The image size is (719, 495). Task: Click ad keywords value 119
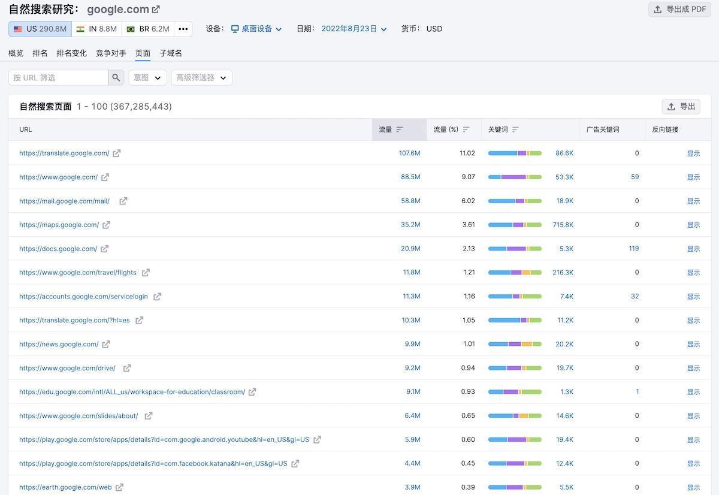[634, 249]
